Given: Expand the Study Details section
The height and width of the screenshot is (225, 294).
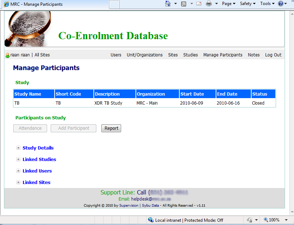Looking at the screenshot, I should click(x=18, y=148).
